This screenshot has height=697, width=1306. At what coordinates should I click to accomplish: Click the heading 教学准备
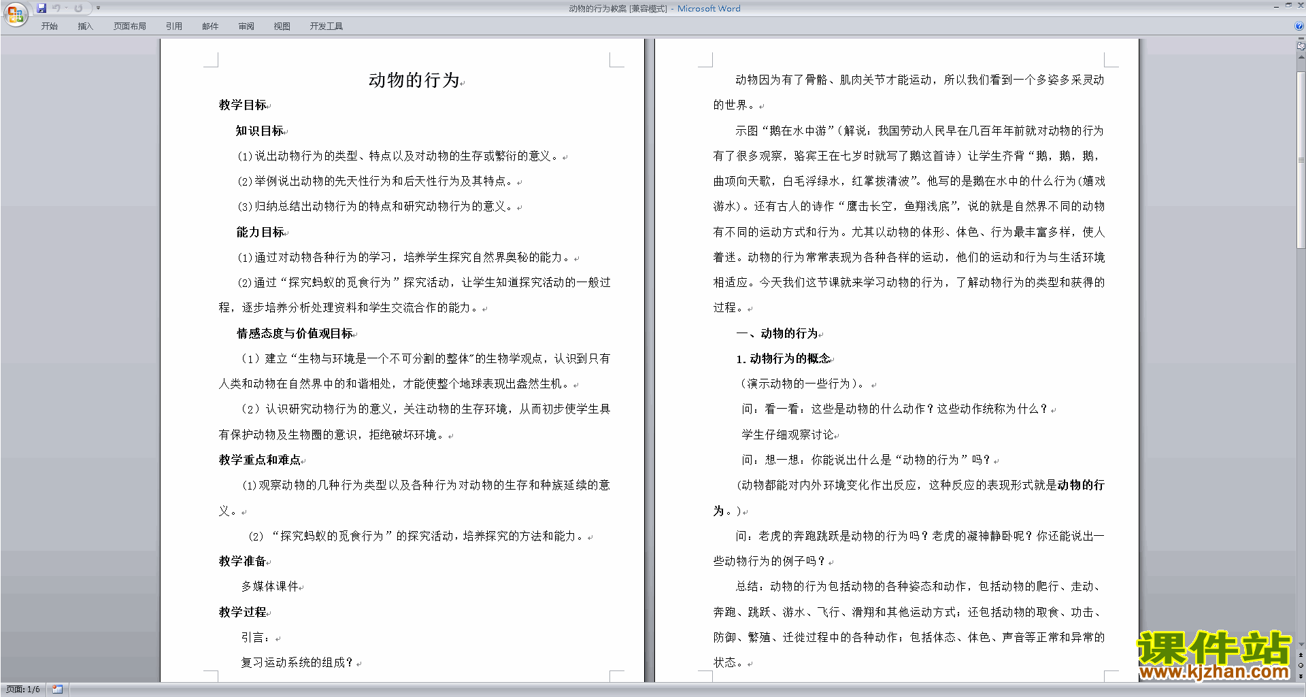click(x=243, y=561)
